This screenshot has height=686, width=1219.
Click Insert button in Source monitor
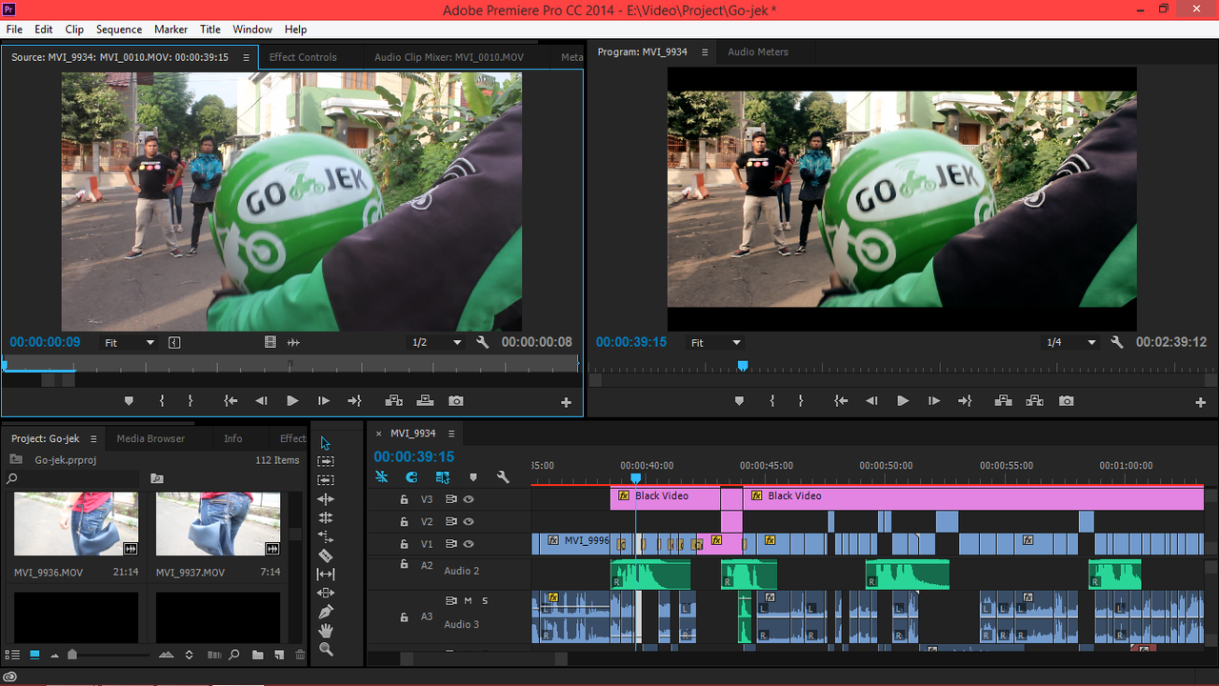click(393, 401)
